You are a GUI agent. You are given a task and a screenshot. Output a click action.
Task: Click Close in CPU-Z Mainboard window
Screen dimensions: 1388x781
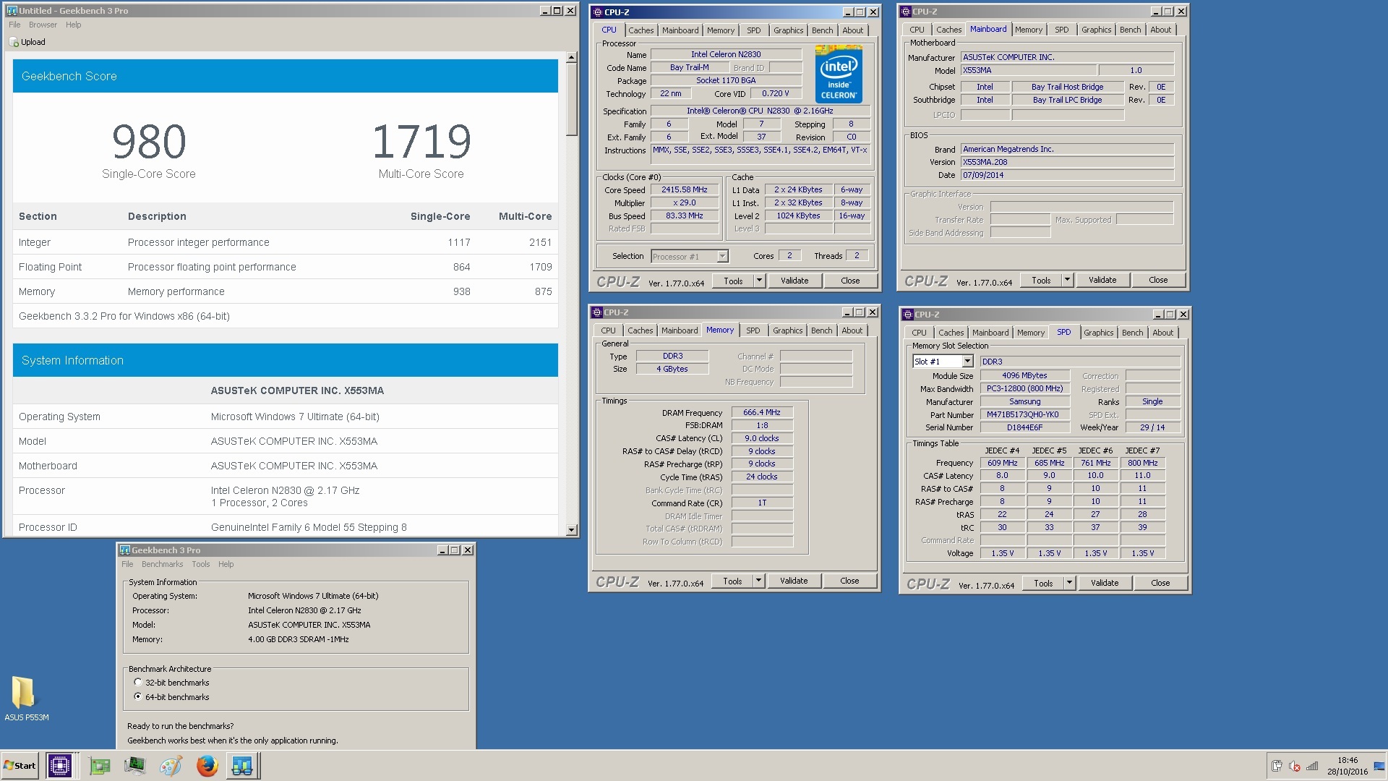point(1158,280)
